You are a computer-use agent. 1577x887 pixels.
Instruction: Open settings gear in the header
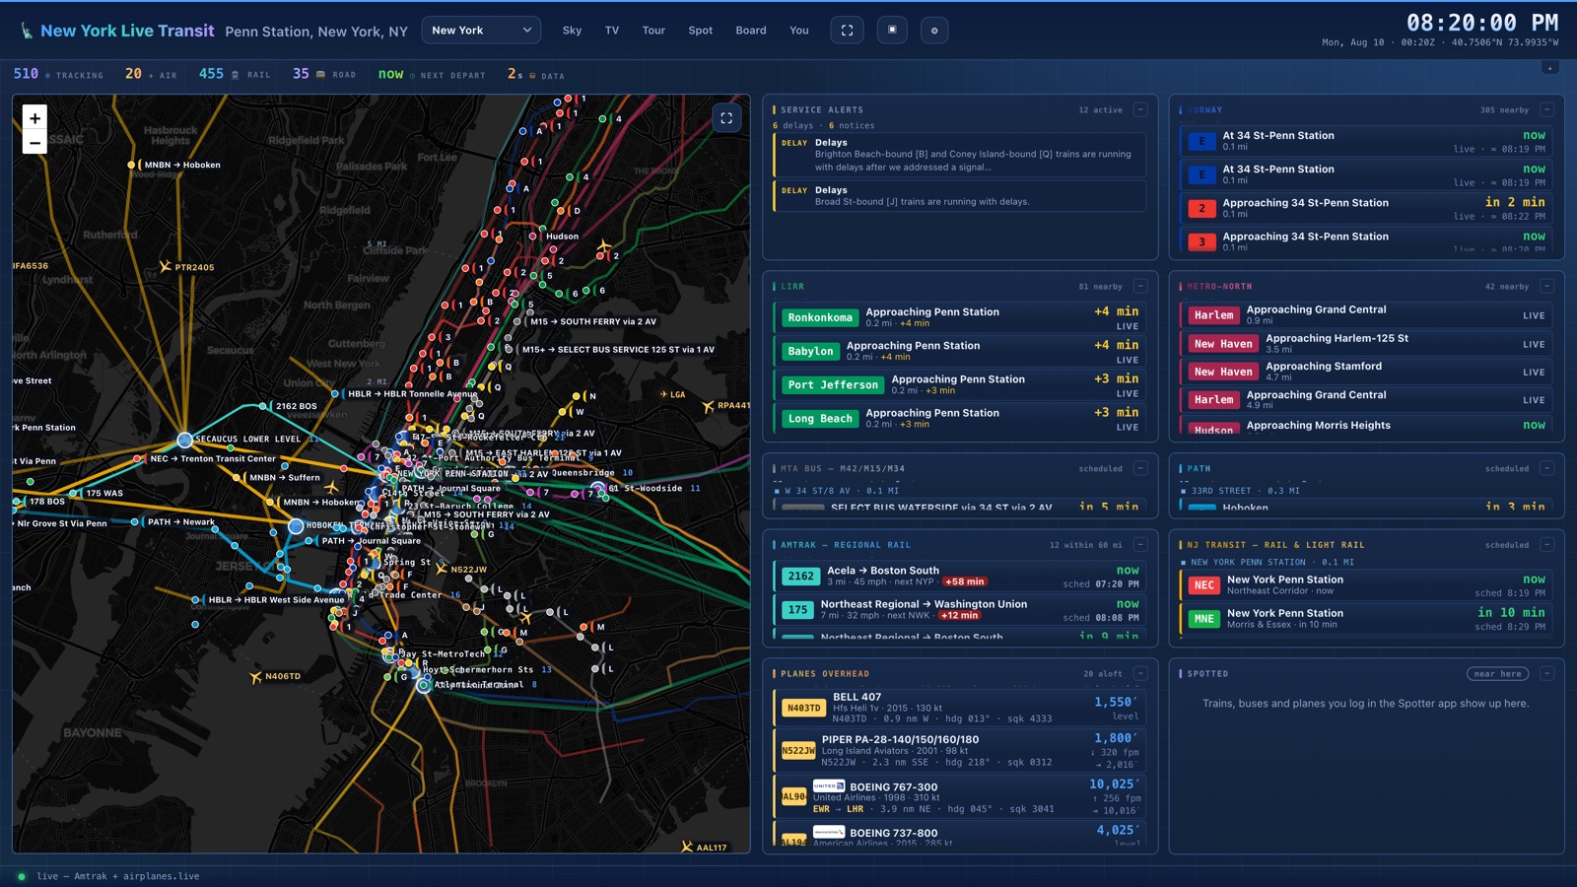coord(934,31)
